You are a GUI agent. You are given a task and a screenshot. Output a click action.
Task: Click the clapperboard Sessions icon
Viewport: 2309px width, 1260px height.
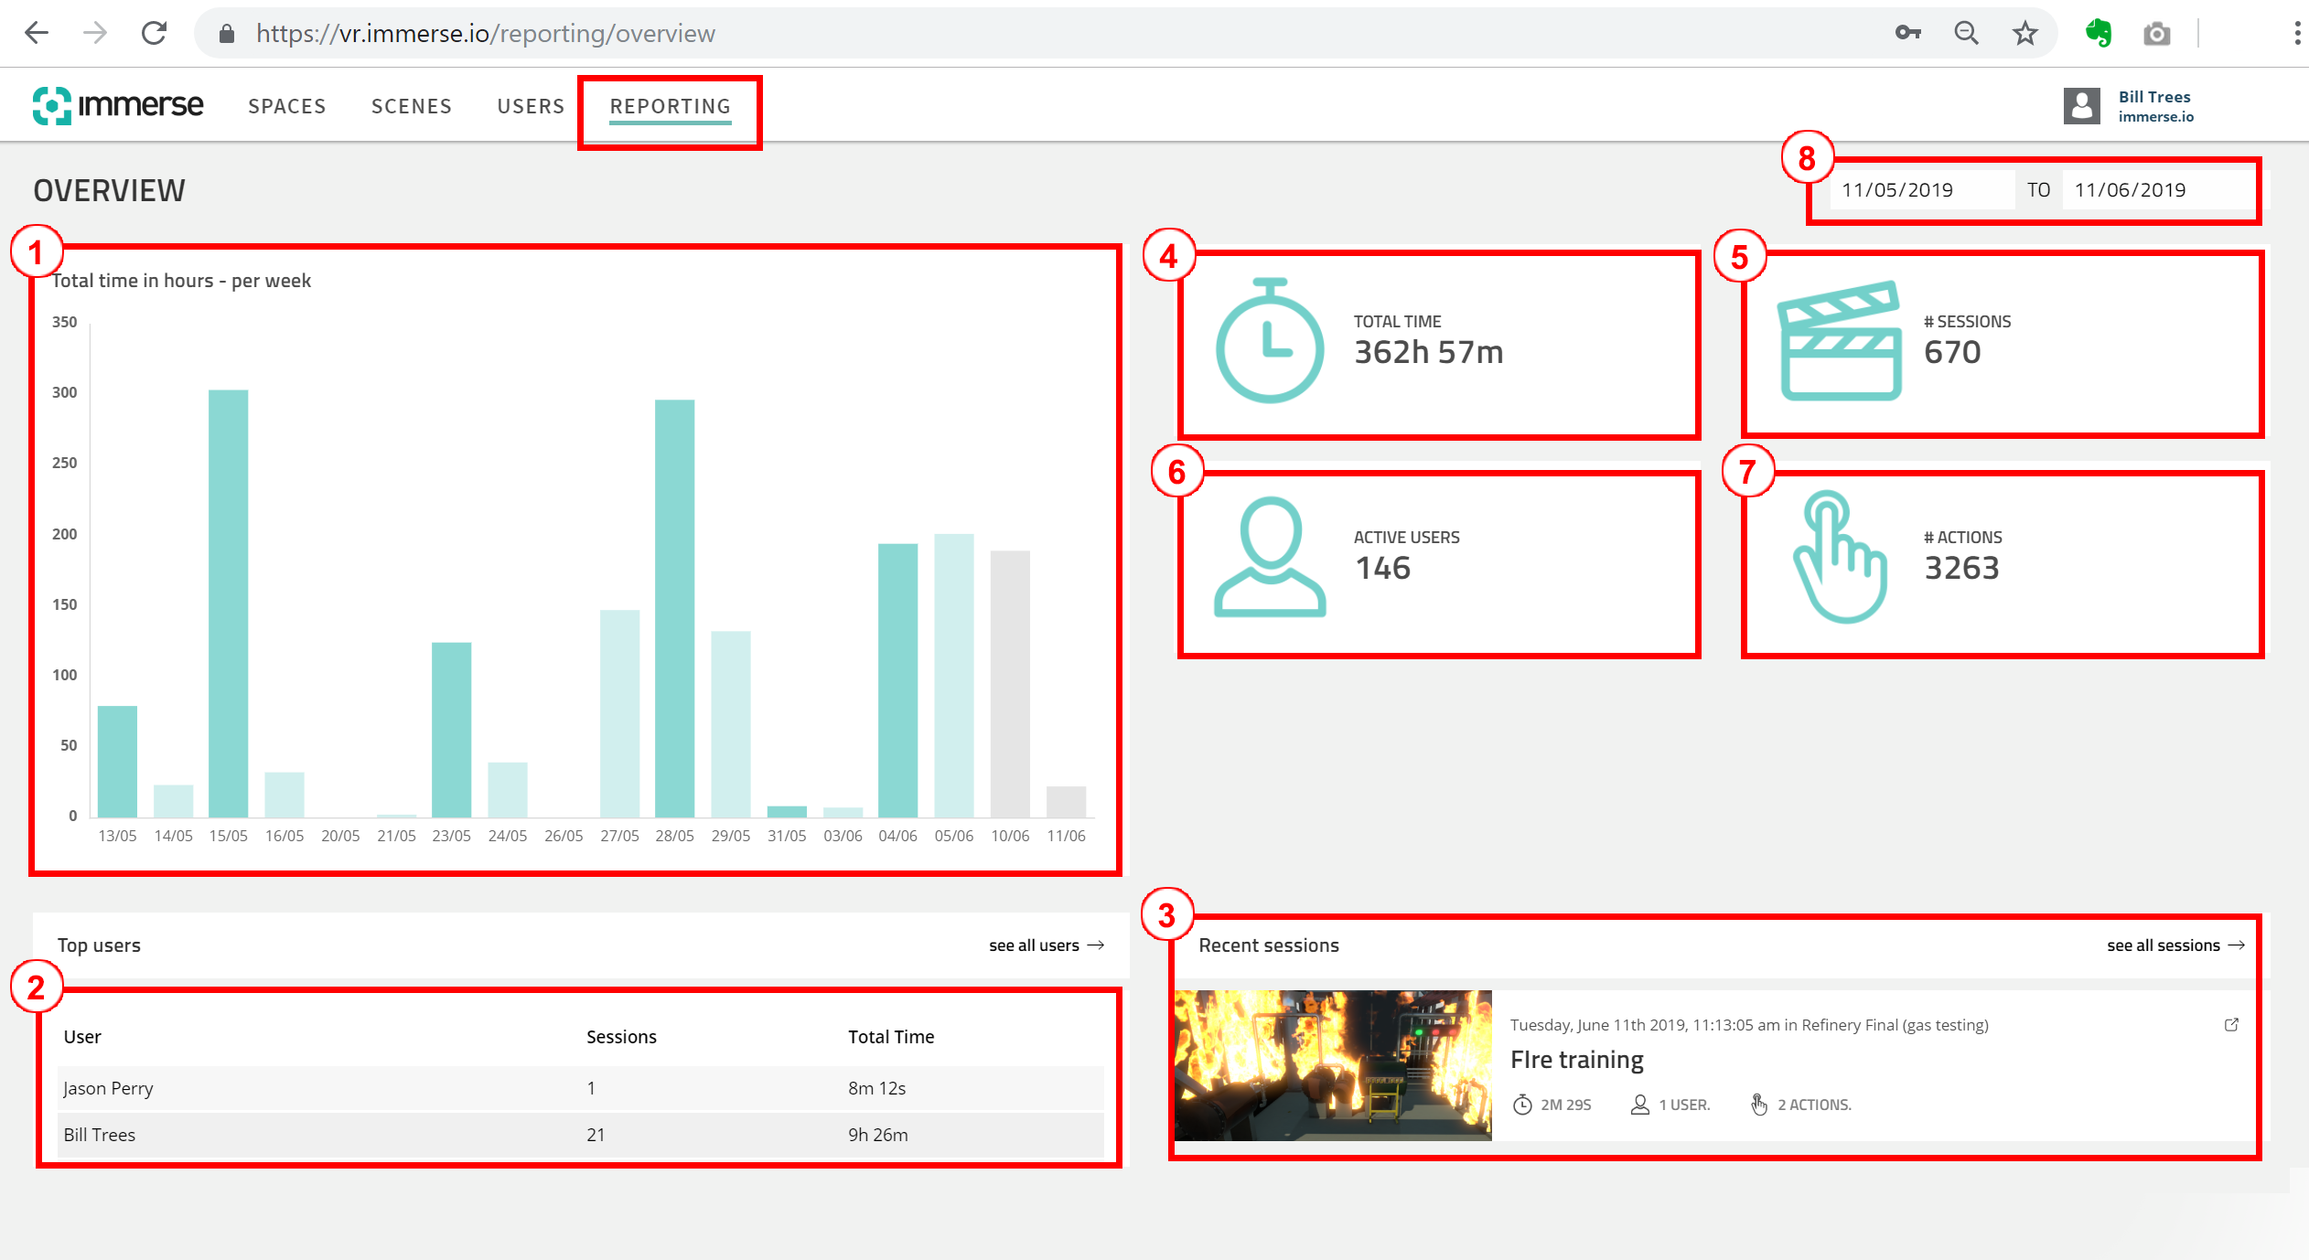(x=1839, y=340)
